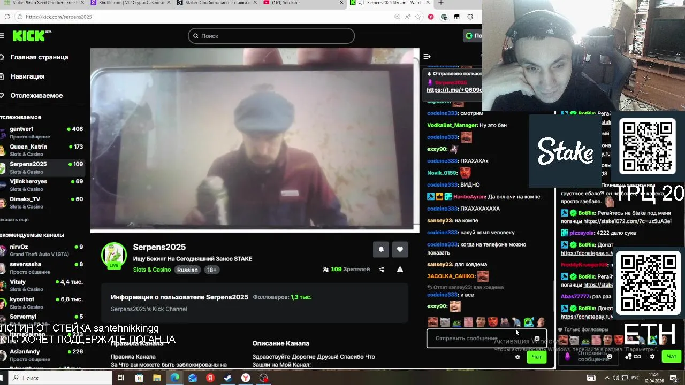The height and width of the screenshot is (385, 685).
Task: Click VodkaBet_Manager username in chat
Action: [452, 125]
